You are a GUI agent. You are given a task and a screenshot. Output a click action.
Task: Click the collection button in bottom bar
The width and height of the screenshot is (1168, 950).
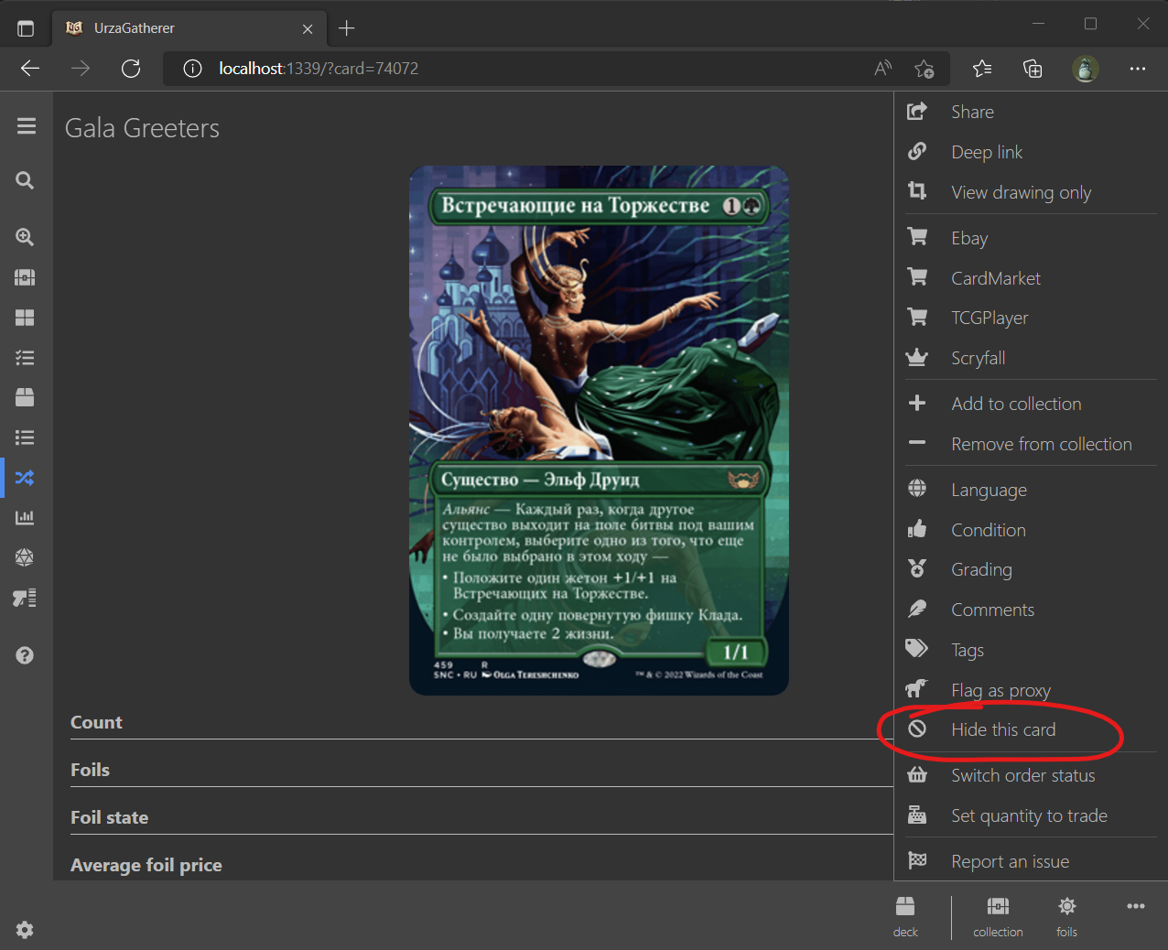[998, 916]
